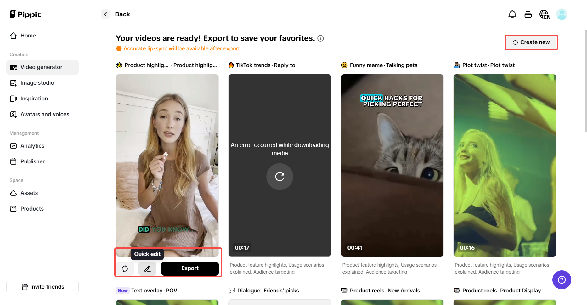Click the Inspiration sidebar icon

(x=14, y=99)
